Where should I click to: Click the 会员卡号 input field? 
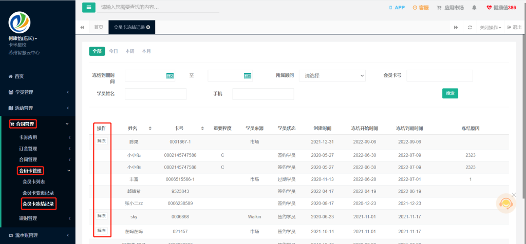pyautogui.click(x=440, y=76)
